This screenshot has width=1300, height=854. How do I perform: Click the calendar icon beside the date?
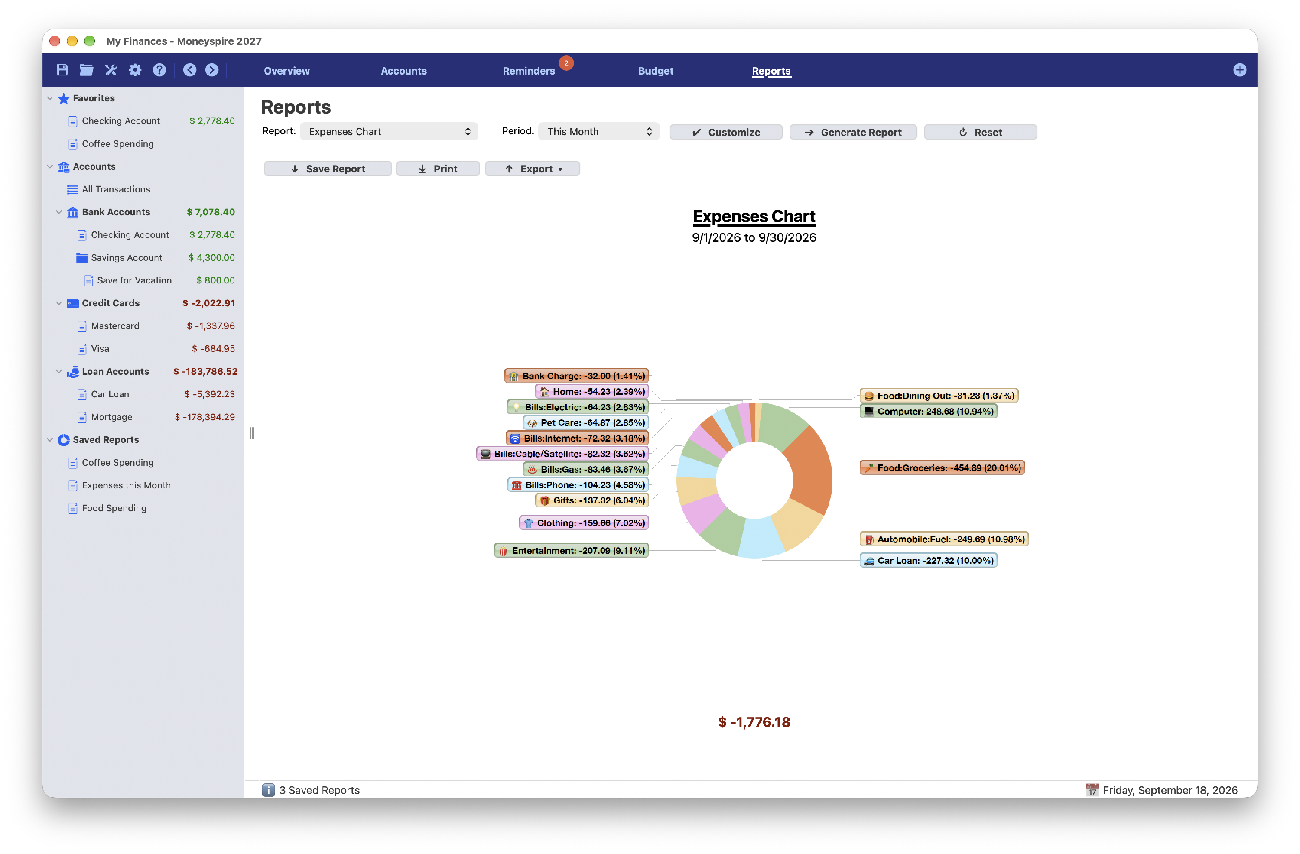point(1092,790)
